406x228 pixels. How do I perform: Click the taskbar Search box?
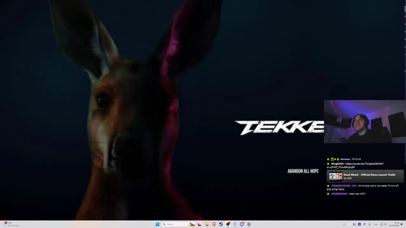click(179, 224)
